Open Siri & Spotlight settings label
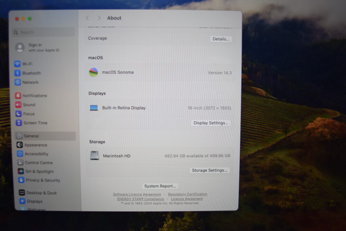The width and height of the screenshot is (346, 231). point(39,171)
